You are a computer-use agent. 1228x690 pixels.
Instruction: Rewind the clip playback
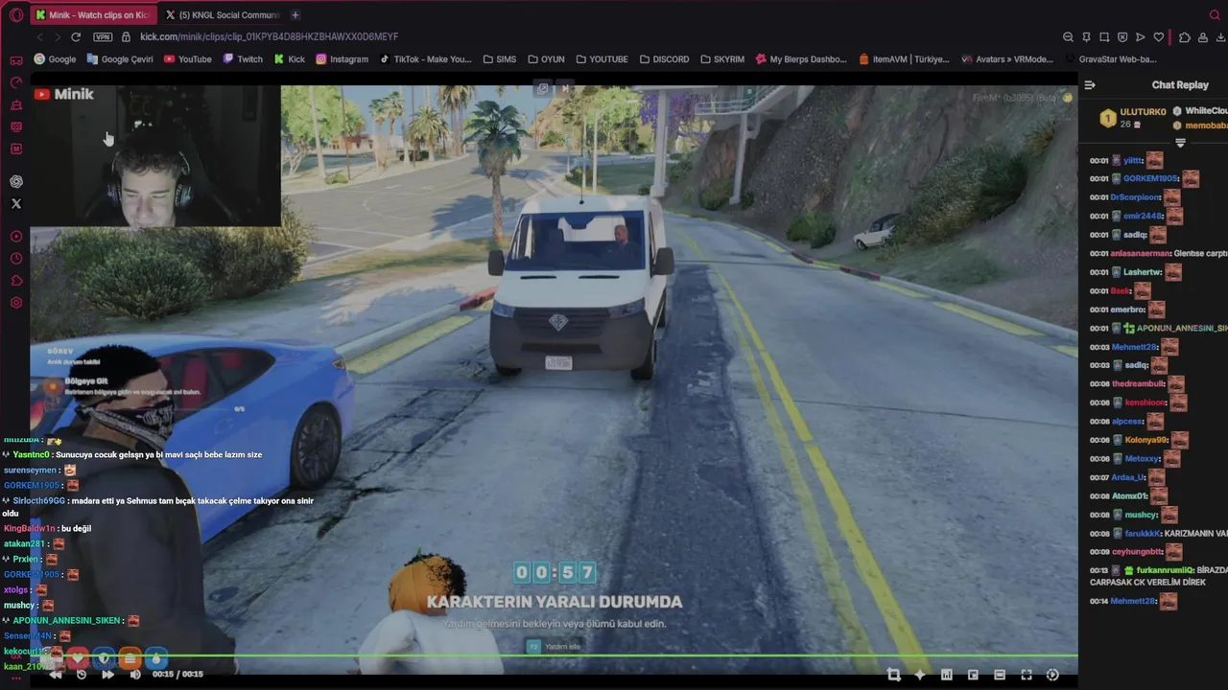click(x=56, y=674)
